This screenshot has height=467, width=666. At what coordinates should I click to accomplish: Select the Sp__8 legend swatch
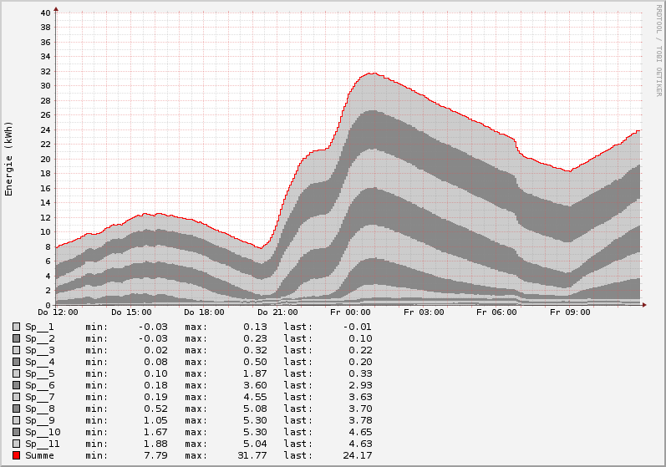point(16,409)
